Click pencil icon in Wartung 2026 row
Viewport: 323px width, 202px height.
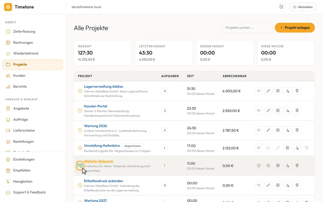coord(268,130)
